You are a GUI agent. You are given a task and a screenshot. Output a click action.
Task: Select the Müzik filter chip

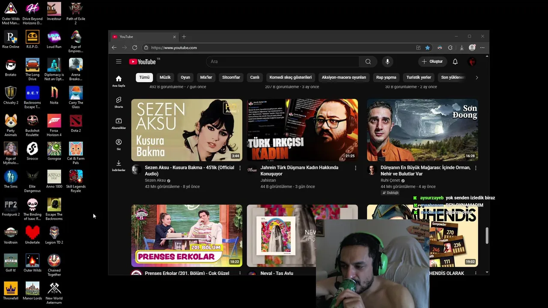(165, 77)
